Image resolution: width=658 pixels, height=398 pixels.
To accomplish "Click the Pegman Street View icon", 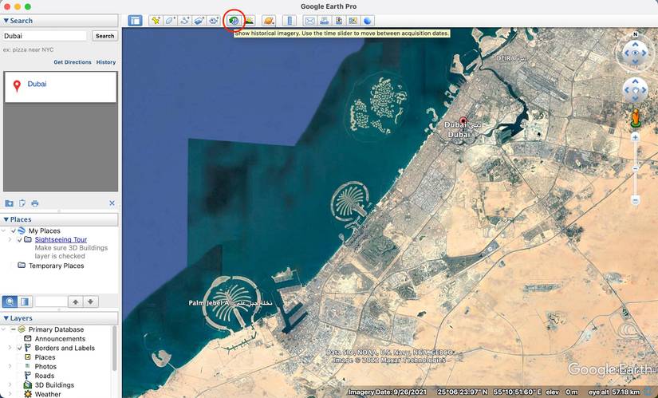I will [636, 117].
